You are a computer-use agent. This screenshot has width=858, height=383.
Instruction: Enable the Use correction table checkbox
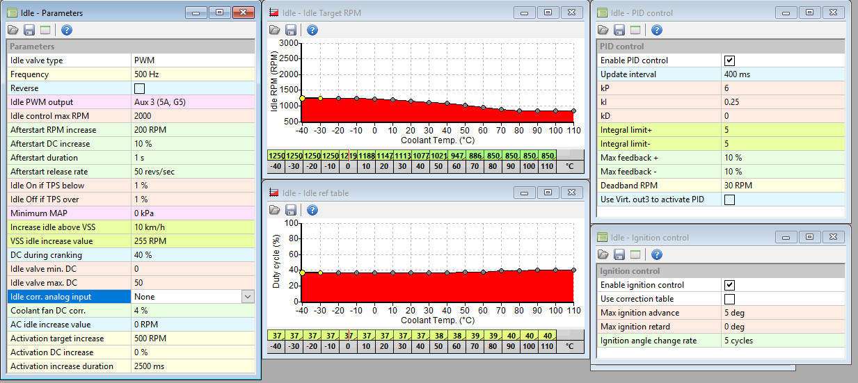click(x=729, y=299)
